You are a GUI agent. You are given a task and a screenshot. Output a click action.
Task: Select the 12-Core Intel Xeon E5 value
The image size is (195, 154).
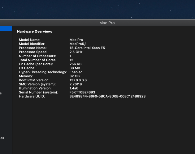pos(87,48)
